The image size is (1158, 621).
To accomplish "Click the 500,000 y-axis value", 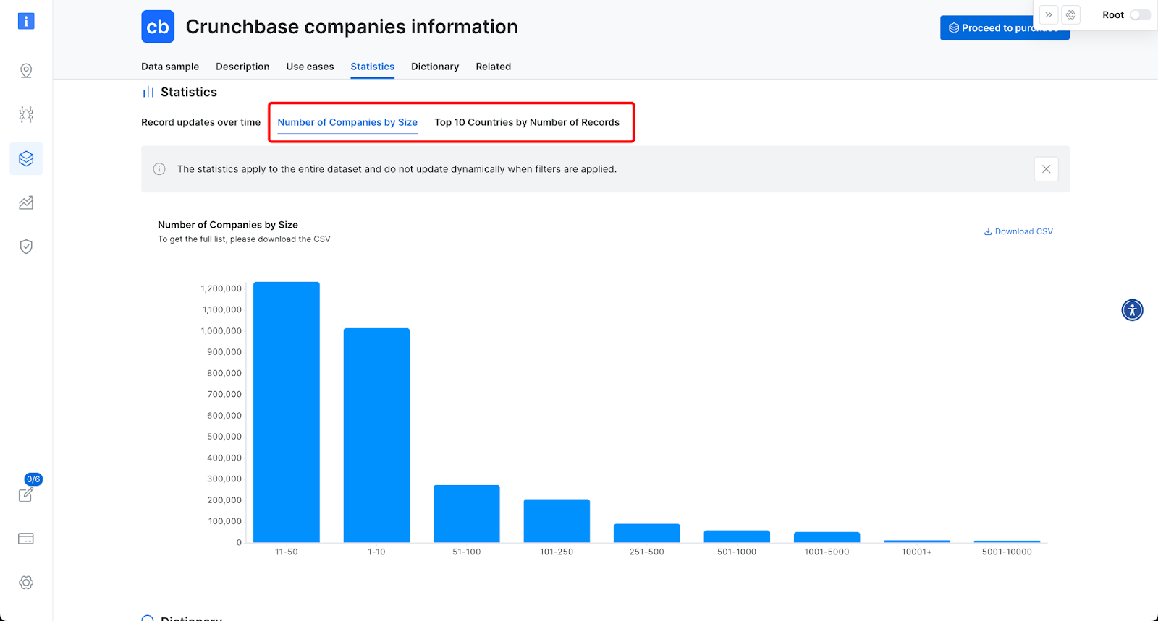I will coord(224,437).
